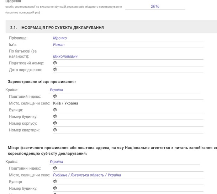217x194 pixels.
Task: Click the hidden-eye icon beside Номер квартири
Action: (x=55, y=130)
